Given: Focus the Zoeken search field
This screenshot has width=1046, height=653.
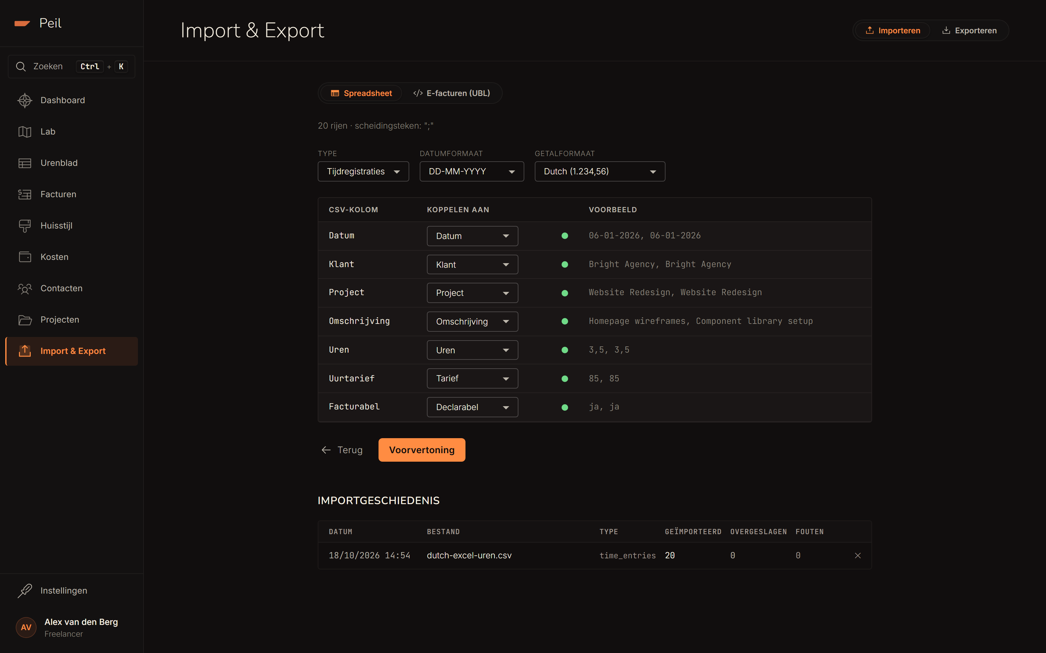Looking at the screenshot, I should point(71,67).
